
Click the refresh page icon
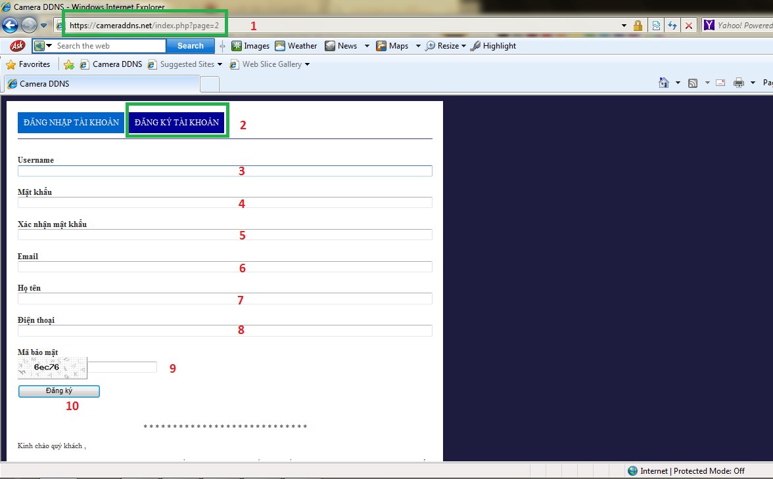(672, 26)
